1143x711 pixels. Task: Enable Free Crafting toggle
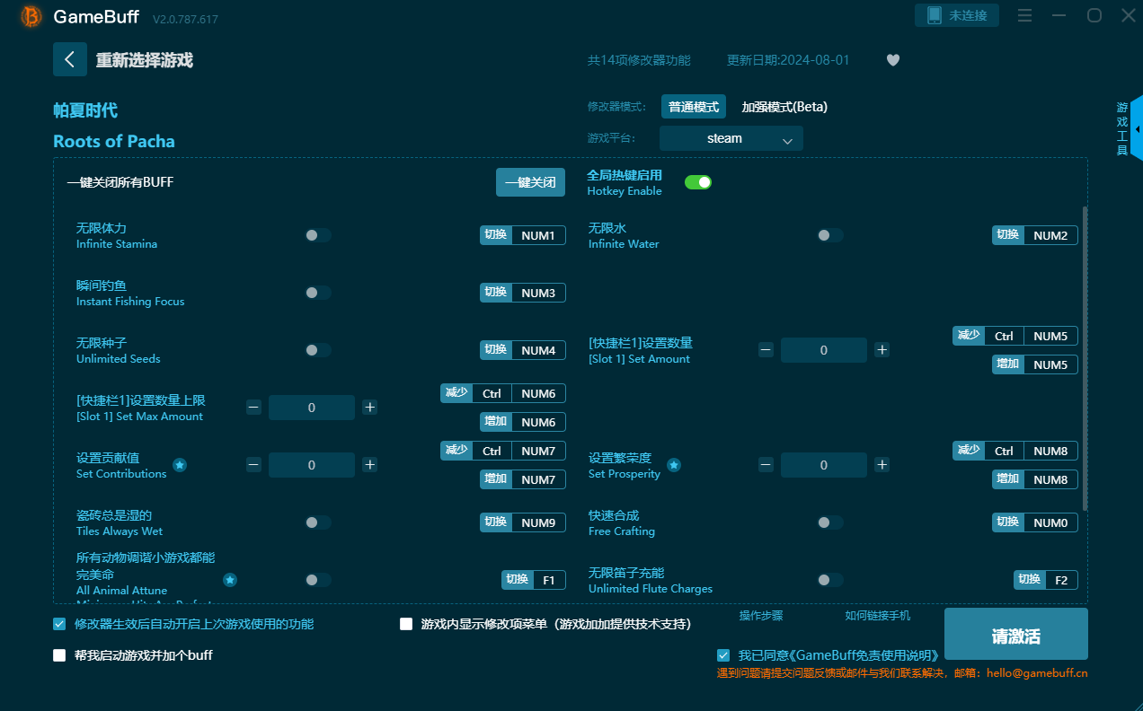point(830,522)
